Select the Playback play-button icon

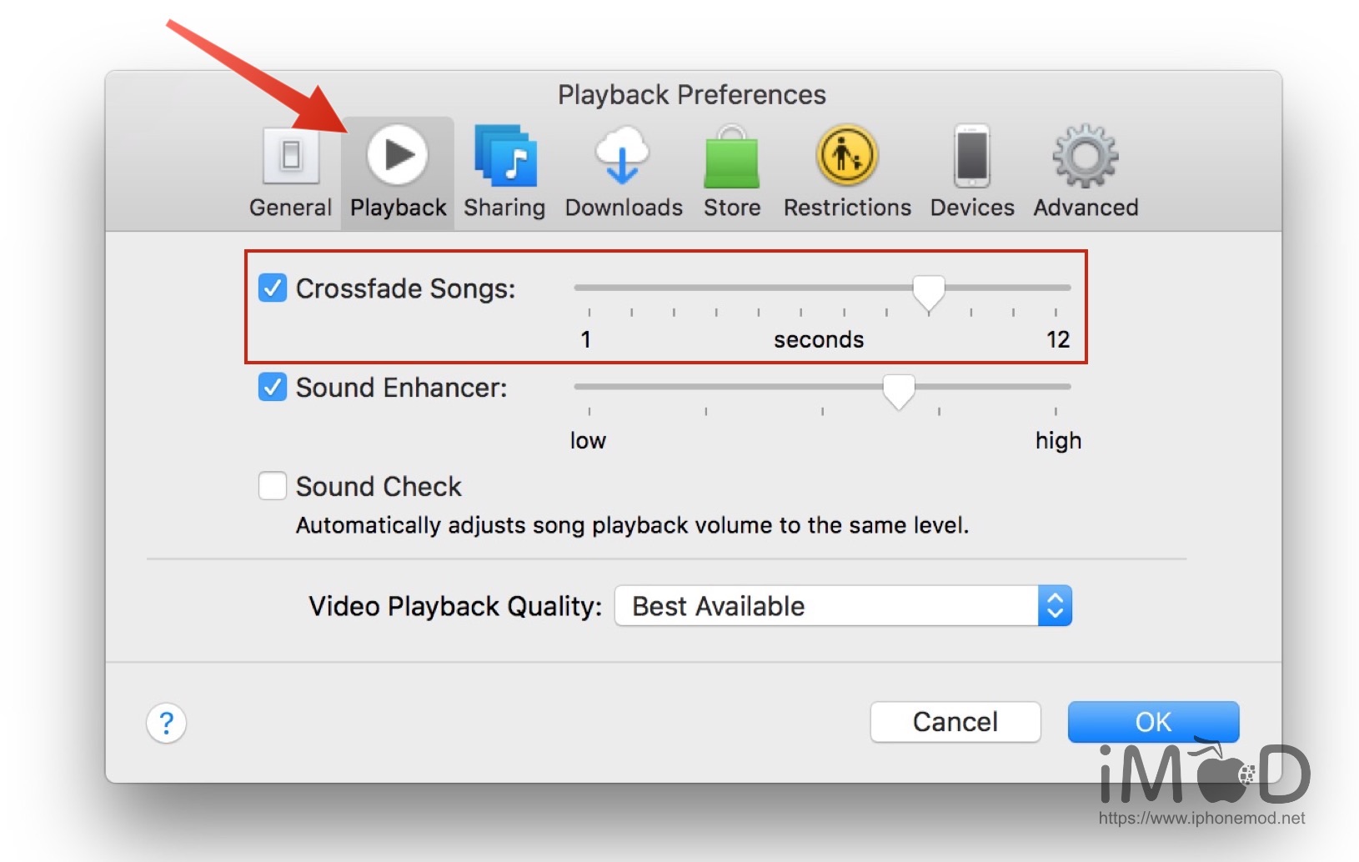pos(398,155)
